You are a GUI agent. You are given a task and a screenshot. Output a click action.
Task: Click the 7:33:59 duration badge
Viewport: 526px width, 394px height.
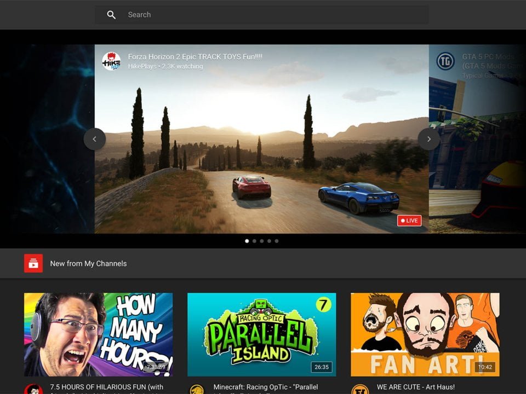click(156, 367)
